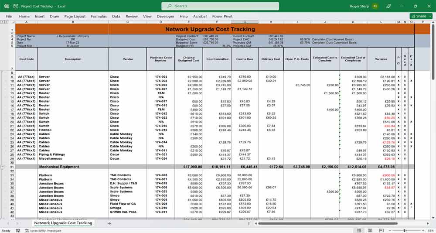Click the horizontal scrollbar thumb
Viewport: 436px width, 233px height.
(x=328, y=223)
